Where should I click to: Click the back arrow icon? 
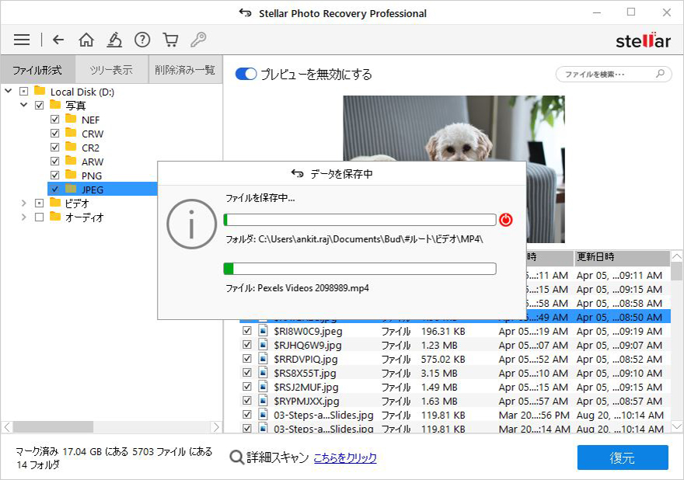58,40
